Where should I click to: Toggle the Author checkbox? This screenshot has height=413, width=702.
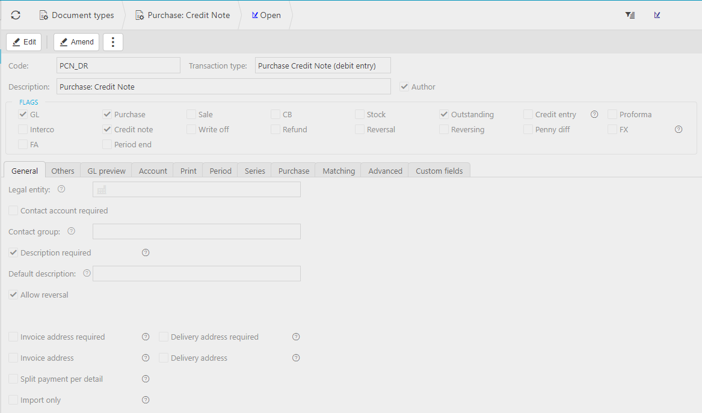pyautogui.click(x=404, y=87)
